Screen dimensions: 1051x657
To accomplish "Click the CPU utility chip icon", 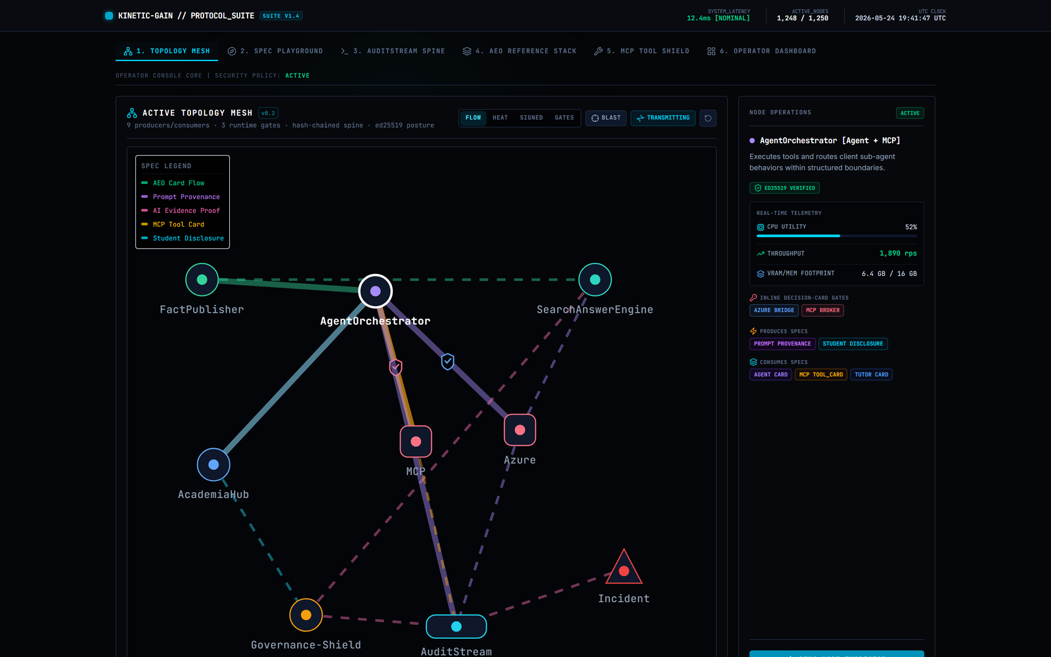I will pos(761,227).
